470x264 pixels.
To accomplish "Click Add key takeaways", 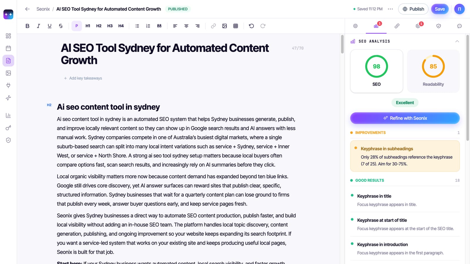I will (x=83, y=78).
